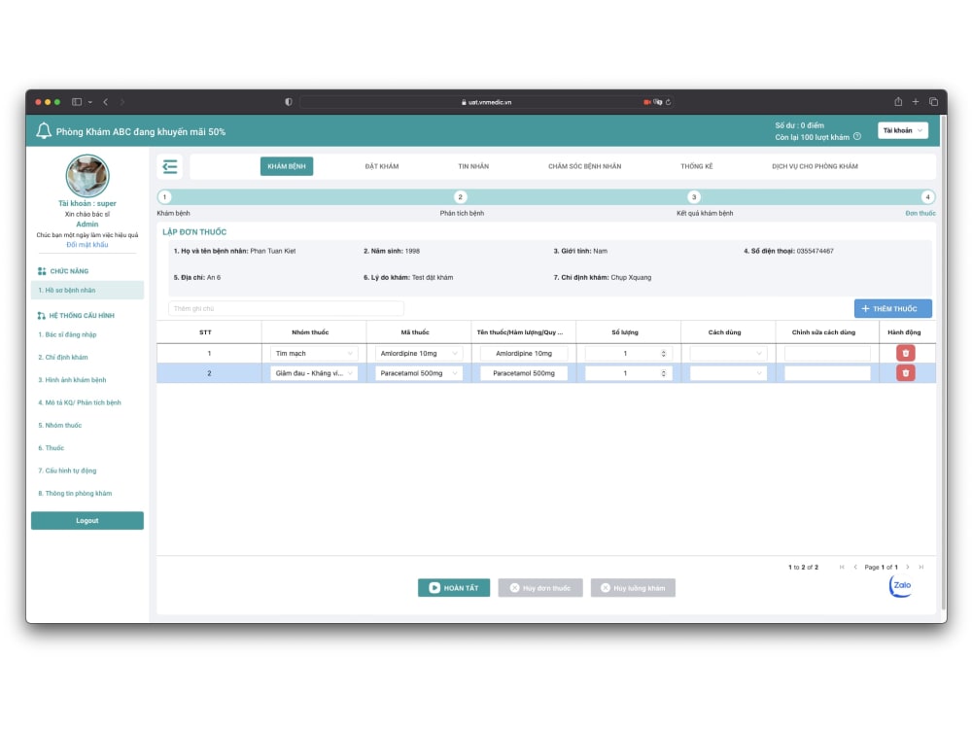Click the privacy shield icon in toolbar

click(x=289, y=102)
